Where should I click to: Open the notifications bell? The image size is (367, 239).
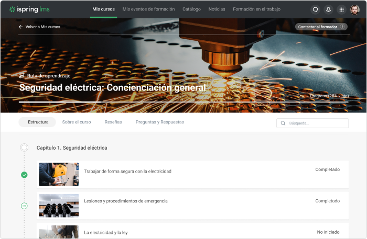tap(328, 9)
